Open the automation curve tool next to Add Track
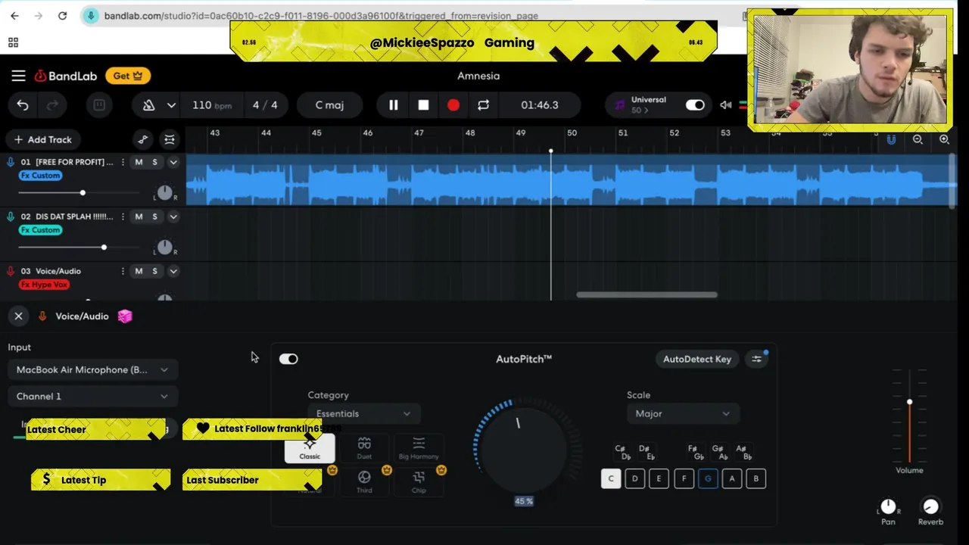The height and width of the screenshot is (545, 969). point(143,139)
